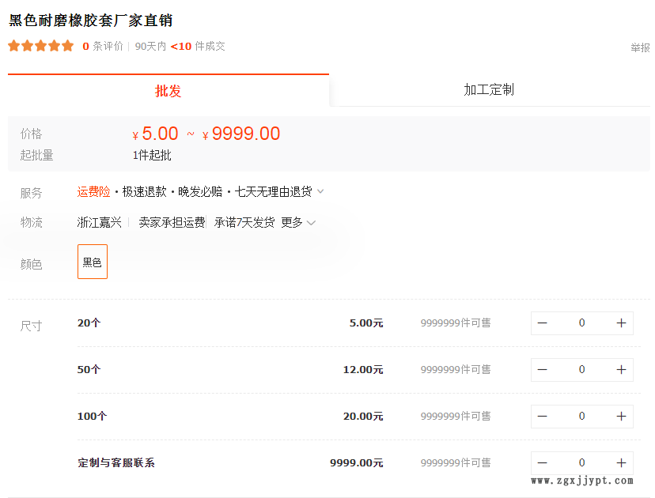Decrease quantity for 50个 size
This screenshot has height=498, width=655.
click(x=543, y=370)
